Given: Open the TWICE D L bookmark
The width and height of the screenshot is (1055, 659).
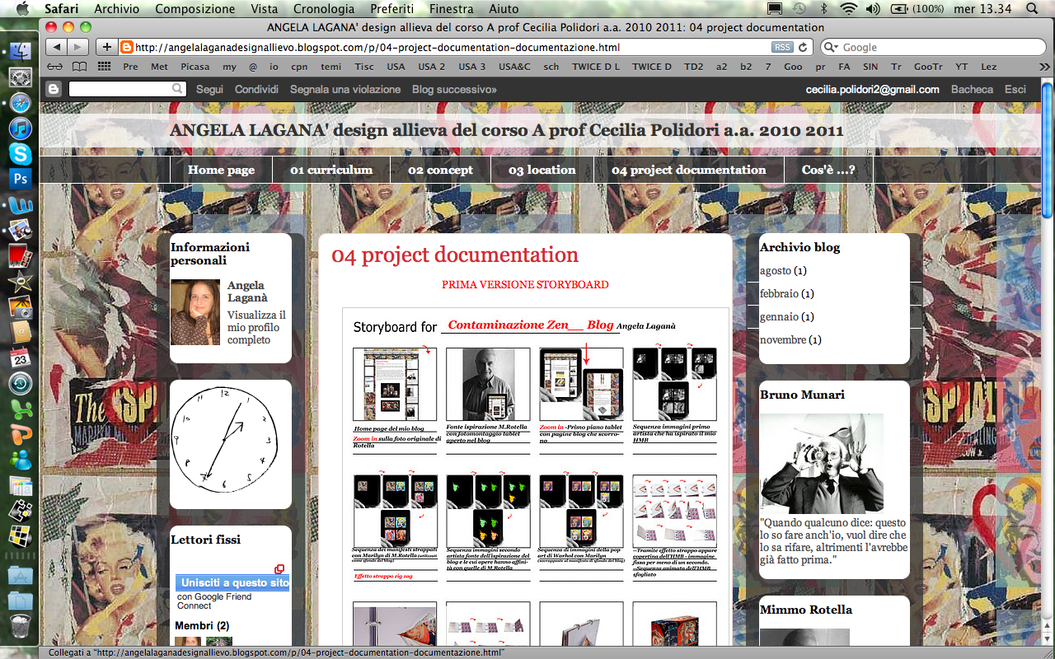Looking at the screenshot, I should [596, 67].
